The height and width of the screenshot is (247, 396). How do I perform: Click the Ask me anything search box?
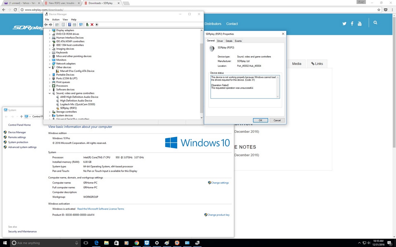[45, 243]
